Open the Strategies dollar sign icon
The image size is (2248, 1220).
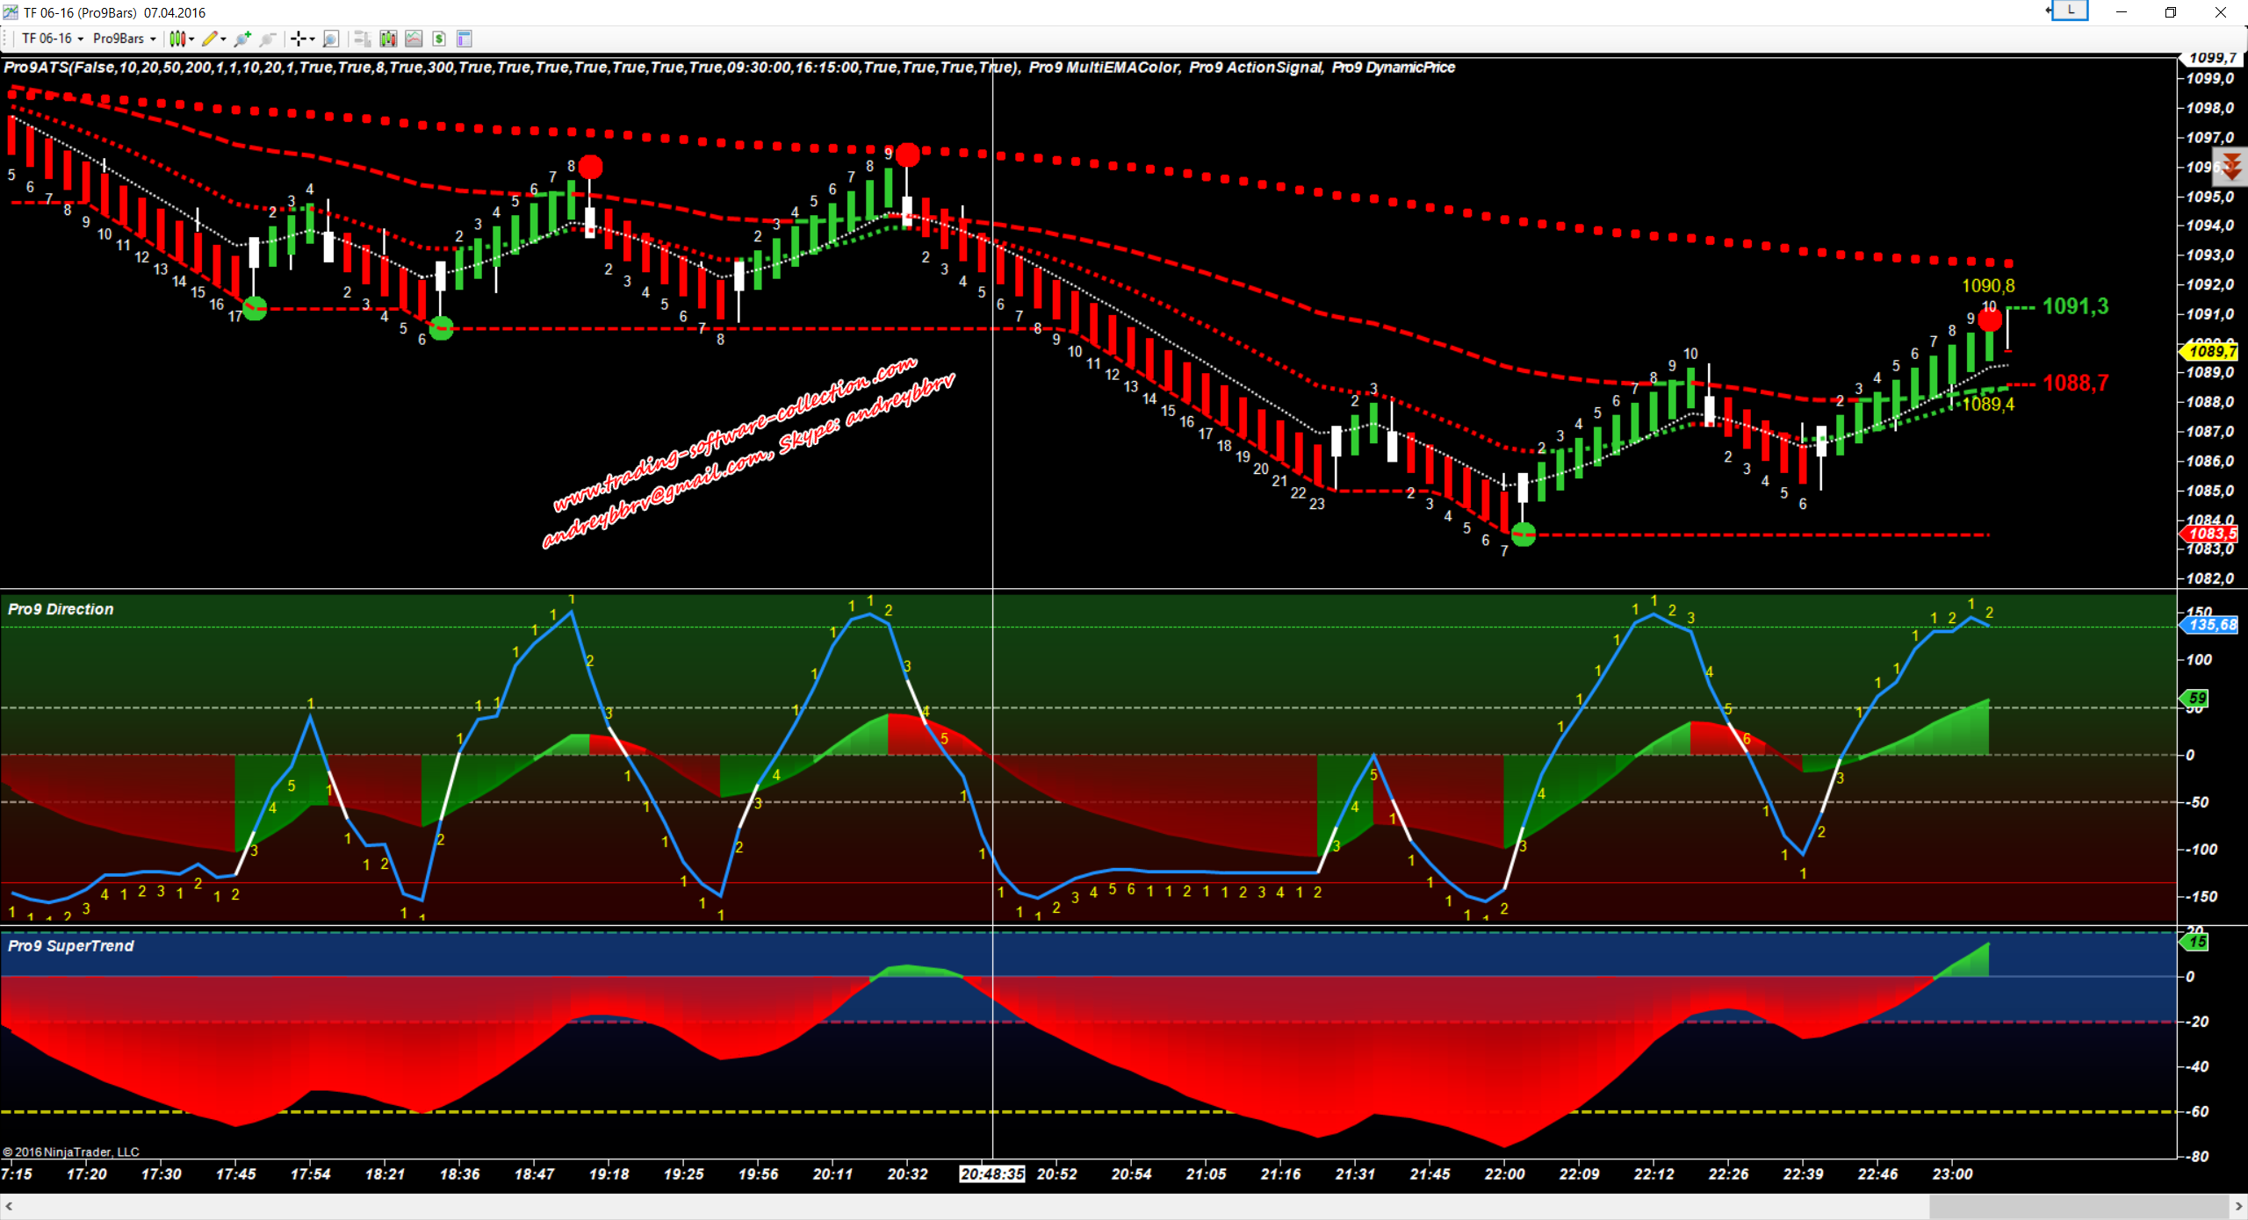[439, 39]
